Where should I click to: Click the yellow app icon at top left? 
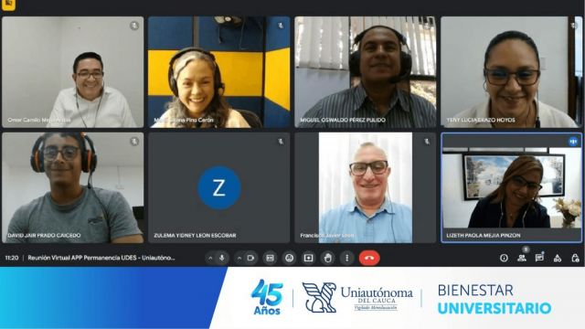(x=8, y=5)
